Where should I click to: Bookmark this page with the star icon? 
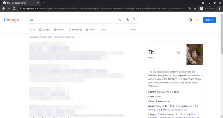coord(195,8)
